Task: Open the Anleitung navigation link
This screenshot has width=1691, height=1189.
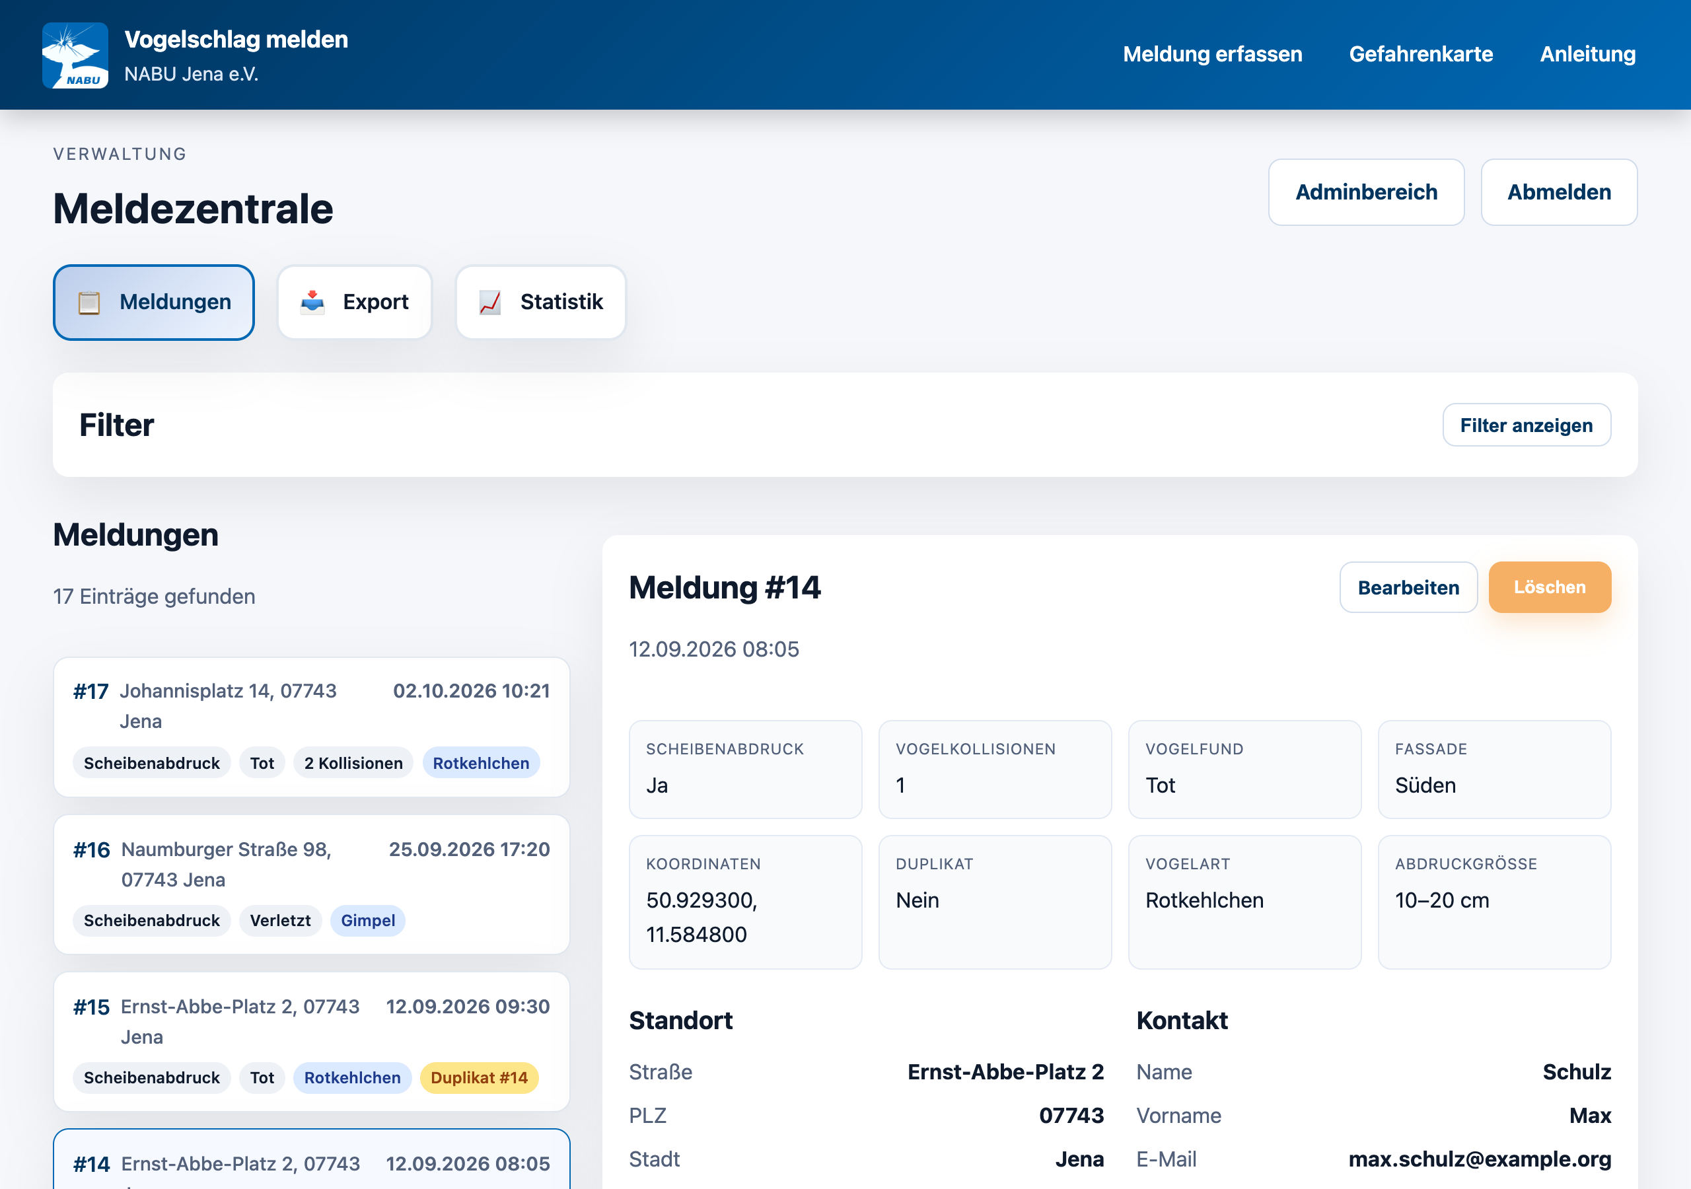Action: tap(1587, 55)
